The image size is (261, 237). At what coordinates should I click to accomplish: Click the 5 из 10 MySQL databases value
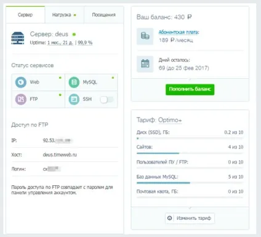(x=236, y=177)
